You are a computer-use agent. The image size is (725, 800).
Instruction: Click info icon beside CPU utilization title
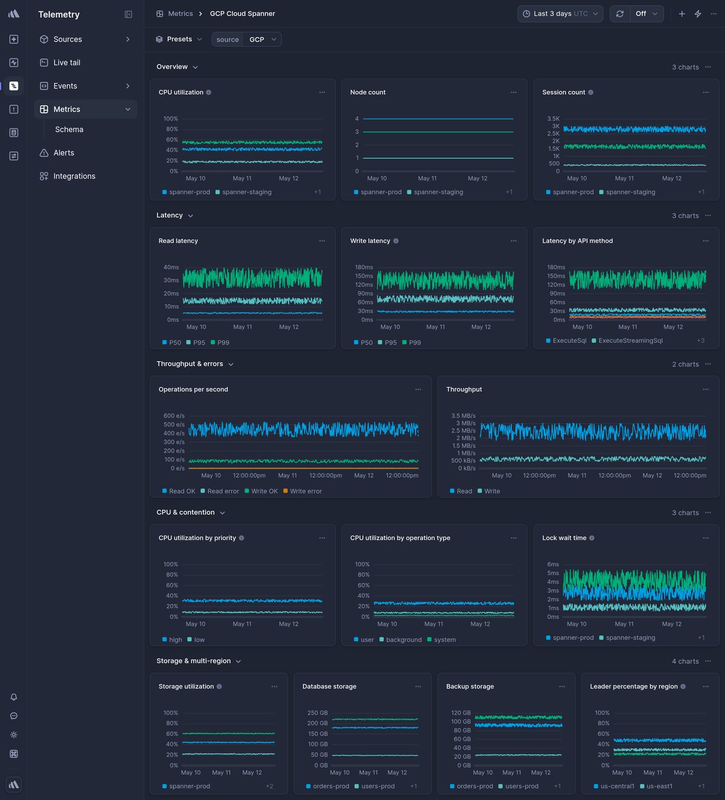pos(208,92)
